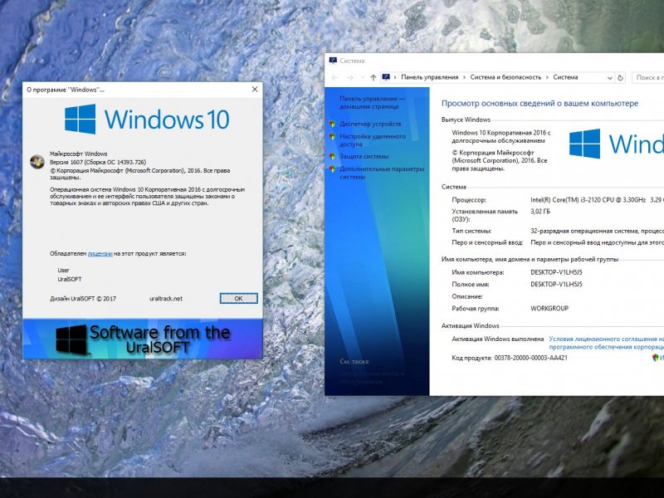Close the About Windows dialog

255,90
